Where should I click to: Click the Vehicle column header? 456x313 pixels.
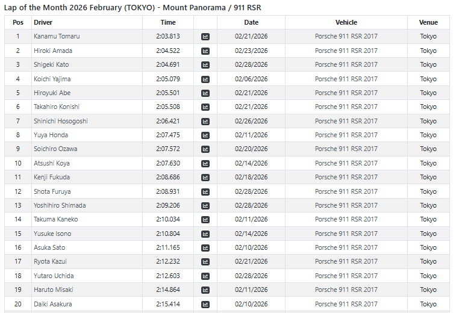[x=346, y=22]
